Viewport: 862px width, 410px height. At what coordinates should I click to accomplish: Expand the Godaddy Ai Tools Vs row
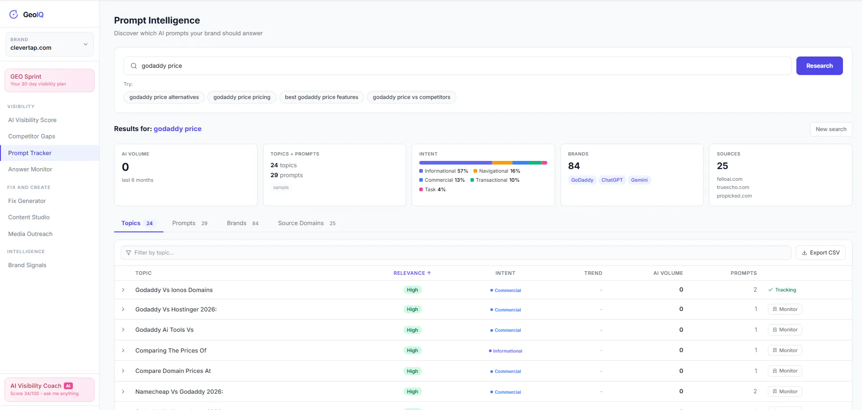(x=123, y=330)
